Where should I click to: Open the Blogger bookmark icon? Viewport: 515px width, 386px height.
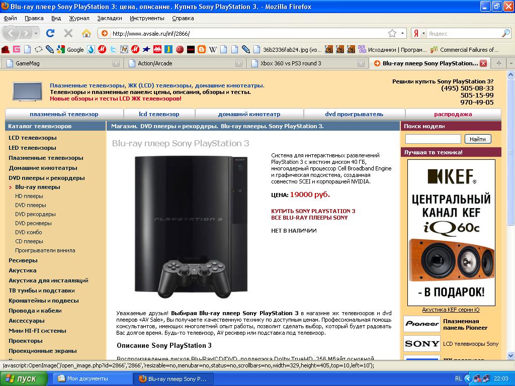[202, 49]
